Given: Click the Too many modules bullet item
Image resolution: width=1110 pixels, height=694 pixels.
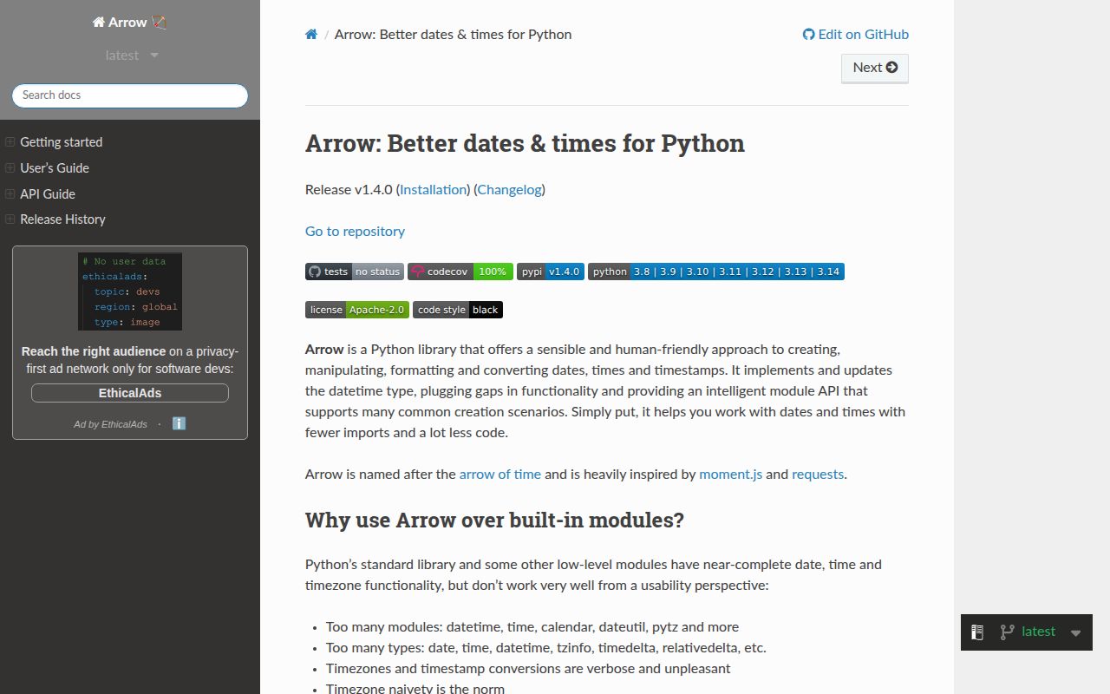Looking at the screenshot, I should click(x=532, y=627).
